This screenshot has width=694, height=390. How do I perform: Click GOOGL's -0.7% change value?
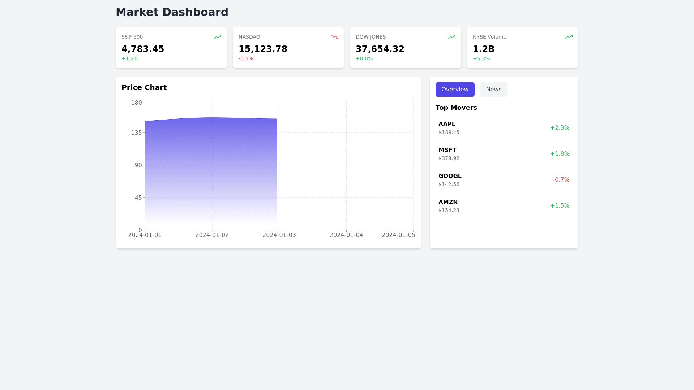click(x=561, y=180)
